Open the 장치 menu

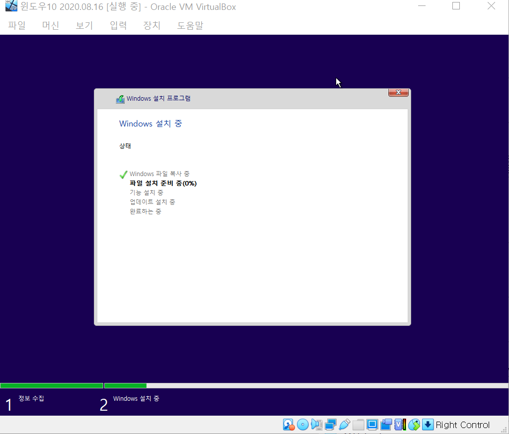pyautogui.click(x=152, y=25)
